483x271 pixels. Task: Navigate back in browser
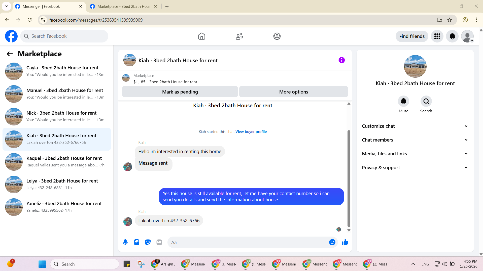pyautogui.click(x=7, y=20)
